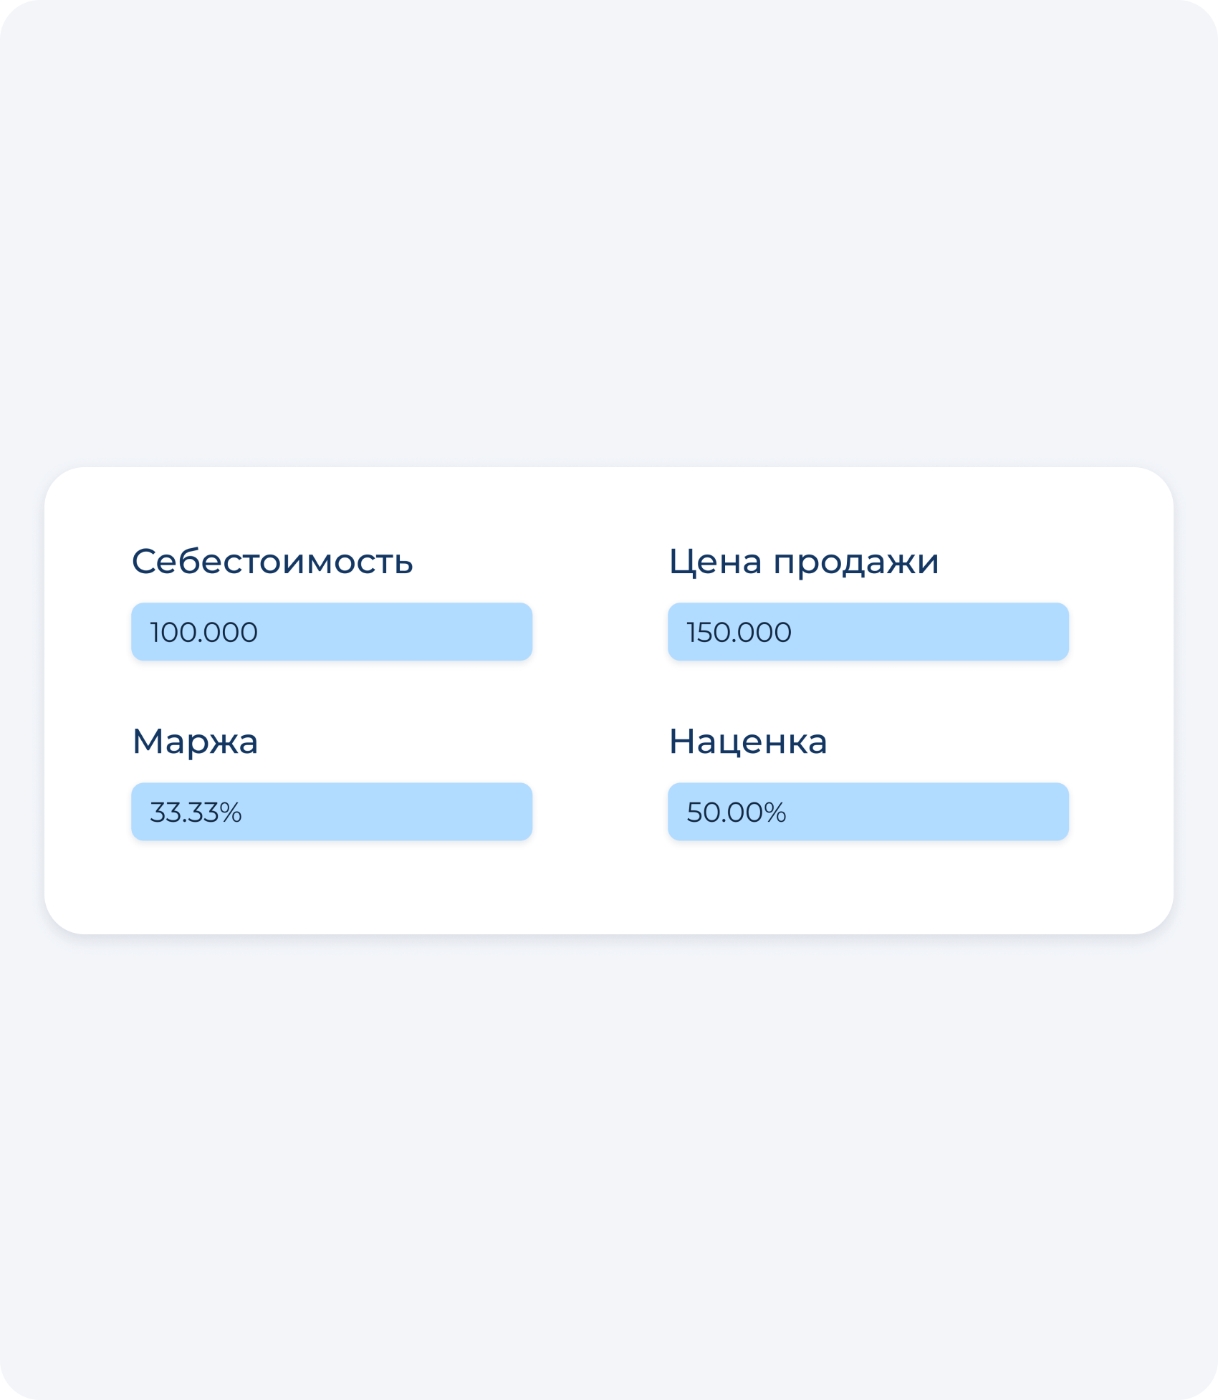Click the Наценка label text
The height and width of the screenshot is (1400, 1218).
pyautogui.click(x=747, y=741)
